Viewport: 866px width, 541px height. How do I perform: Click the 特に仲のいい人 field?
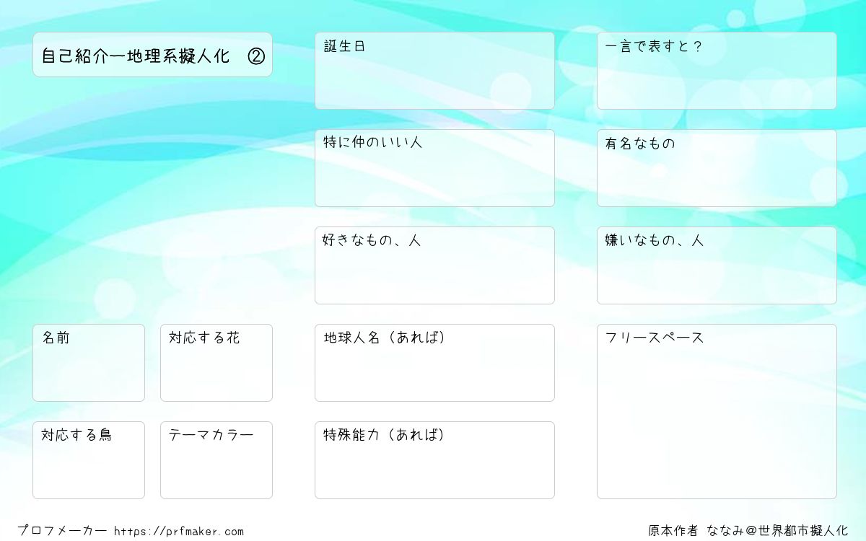coord(434,169)
